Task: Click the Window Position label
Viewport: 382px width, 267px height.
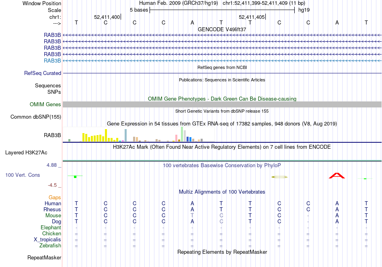Action: point(42,3)
